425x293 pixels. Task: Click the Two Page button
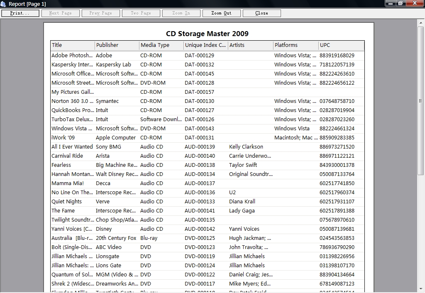[141, 13]
